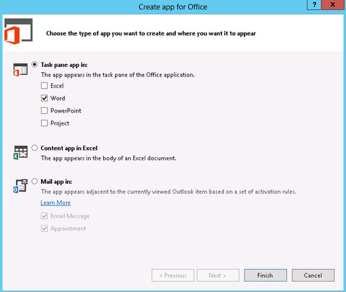Select the Task pane app radio button
Screen dimensions: 346x292
click(35, 64)
